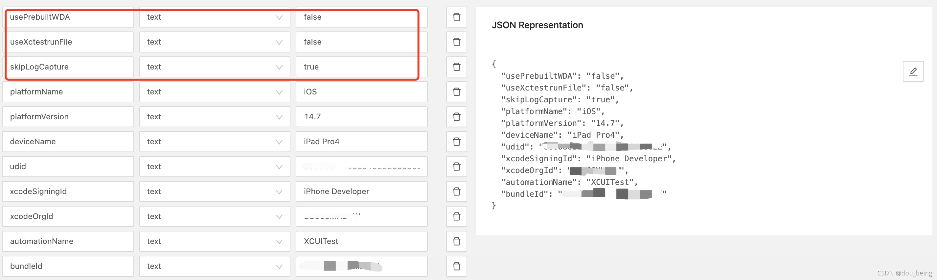Viewport: 937px width, 280px height.
Task: Delete the automationName capability row
Action: 456,241
